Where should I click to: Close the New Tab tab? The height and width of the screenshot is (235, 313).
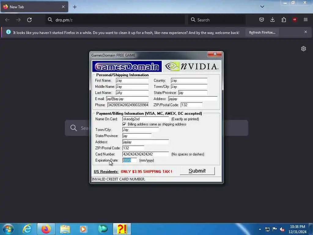pyautogui.click(x=63, y=7)
